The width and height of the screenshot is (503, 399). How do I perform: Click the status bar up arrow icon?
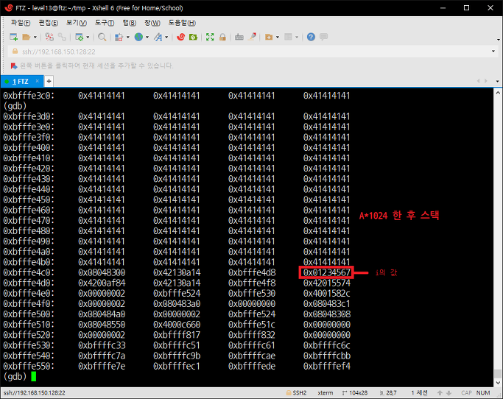tap(440, 393)
